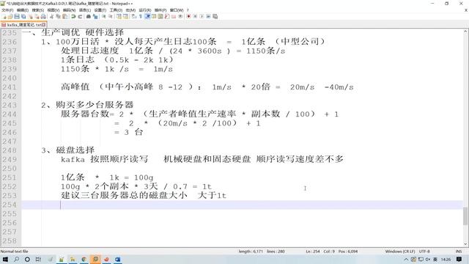Open Task View on the taskbar

[38, 259]
